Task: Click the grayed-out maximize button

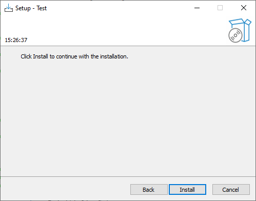Action: point(220,8)
